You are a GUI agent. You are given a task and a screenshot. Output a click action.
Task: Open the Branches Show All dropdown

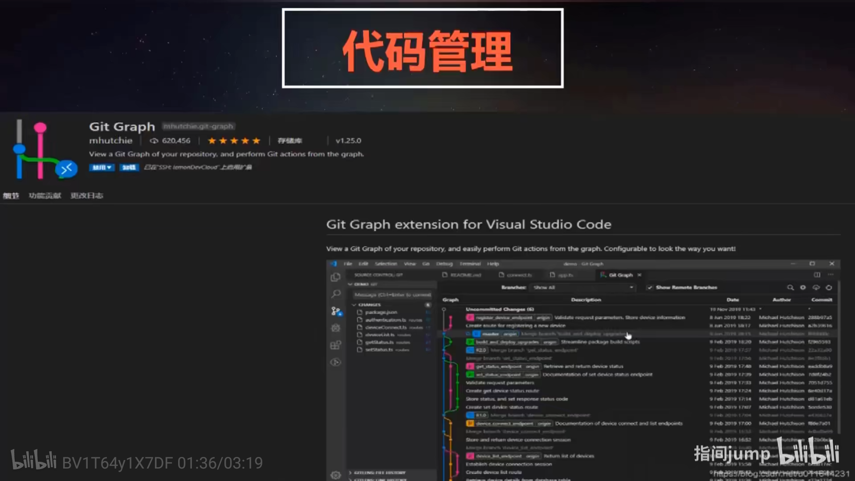coord(583,288)
